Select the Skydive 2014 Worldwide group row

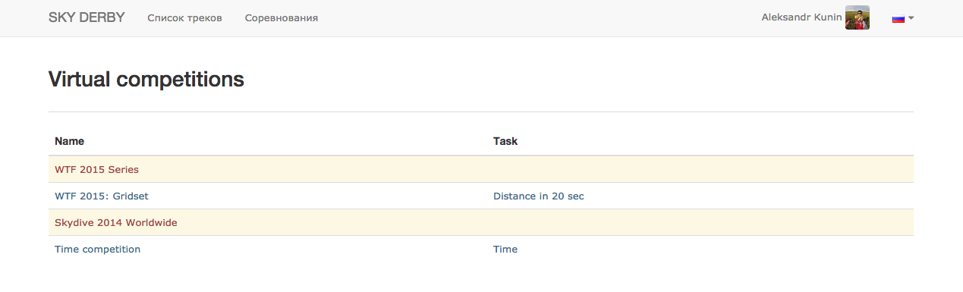(481, 222)
